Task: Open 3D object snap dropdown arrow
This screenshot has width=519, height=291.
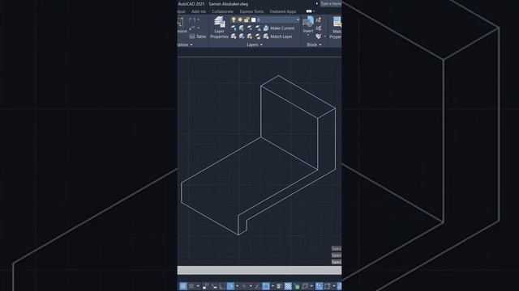Action: pos(311,286)
